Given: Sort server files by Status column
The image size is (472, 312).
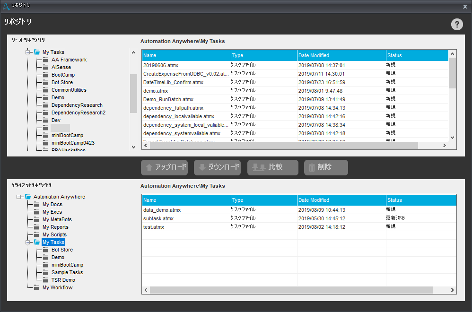Looking at the screenshot, I should coord(417,56).
